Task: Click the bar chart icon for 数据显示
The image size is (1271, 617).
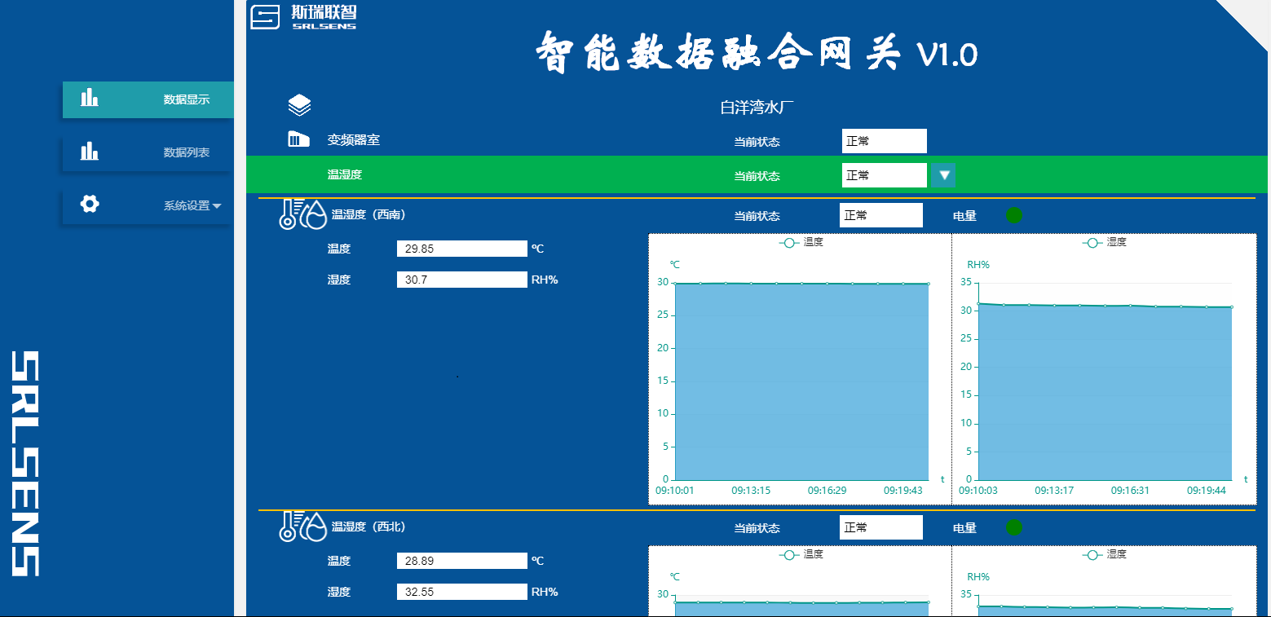Action: [90, 99]
